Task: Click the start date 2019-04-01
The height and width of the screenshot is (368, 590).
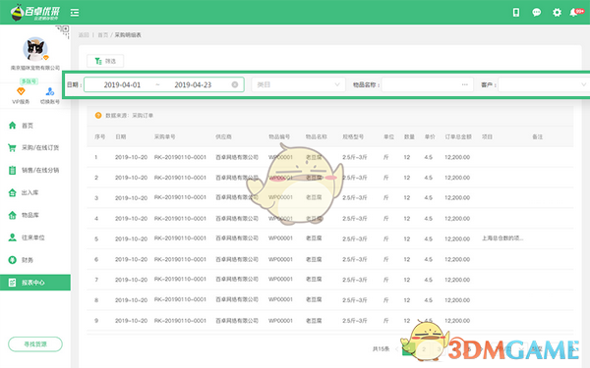Action: (x=122, y=84)
